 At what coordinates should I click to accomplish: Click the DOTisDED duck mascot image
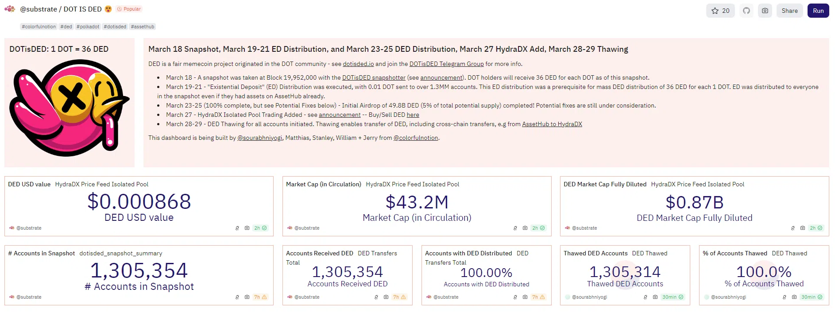click(x=70, y=108)
